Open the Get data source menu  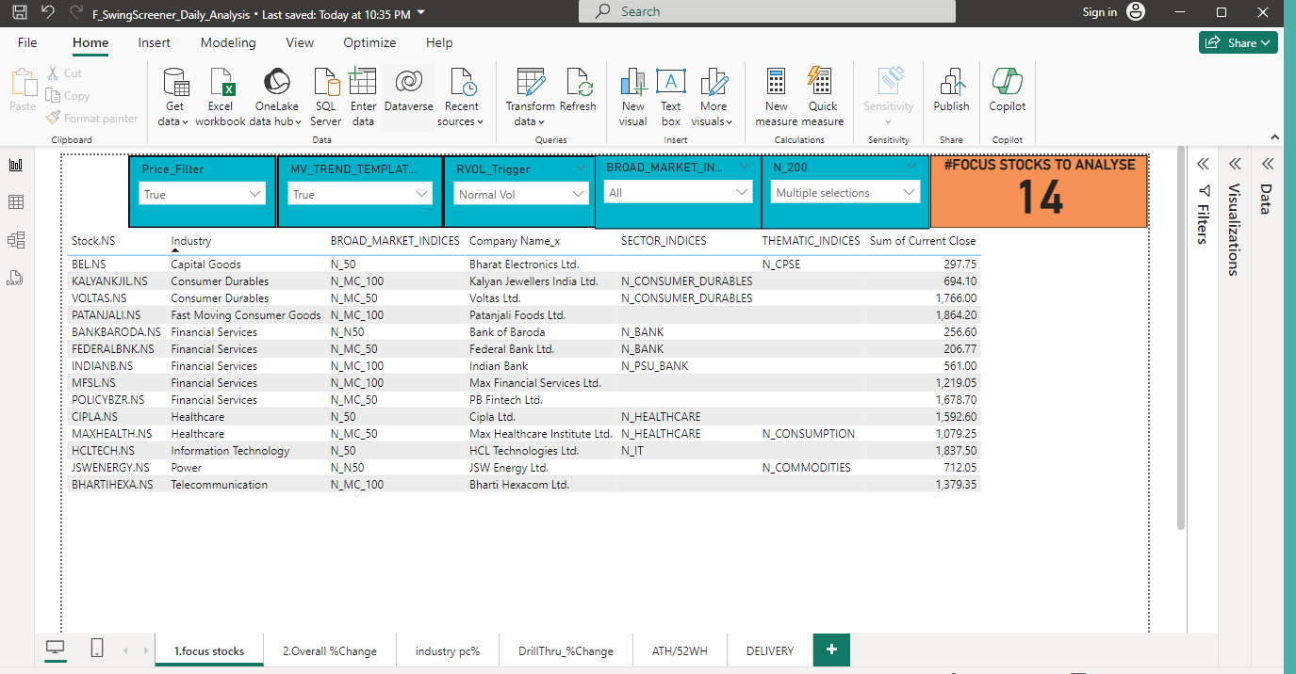173,98
